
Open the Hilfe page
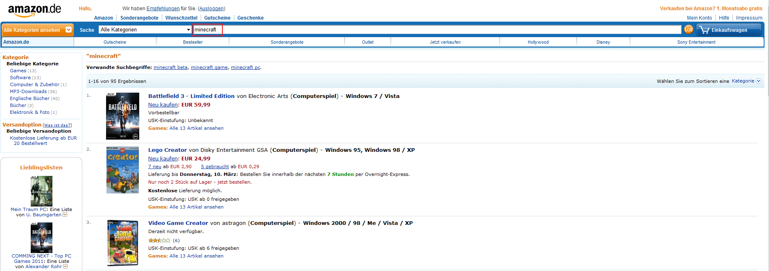click(x=724, y=18)
